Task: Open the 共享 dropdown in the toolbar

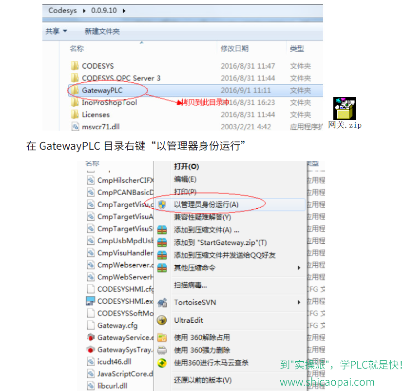Action: [56, 31]
